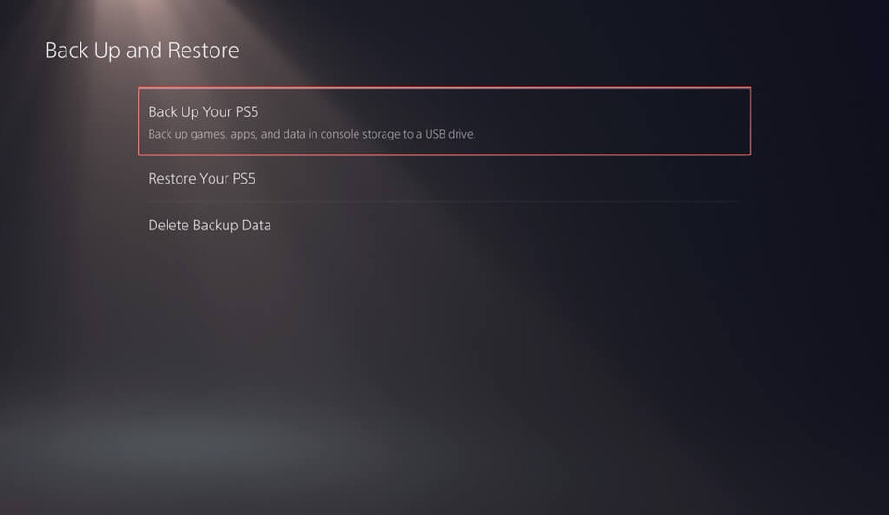Click the USB drive backup description text
Image resolution: width=889 pixels, height=515 pixels.
312,135
